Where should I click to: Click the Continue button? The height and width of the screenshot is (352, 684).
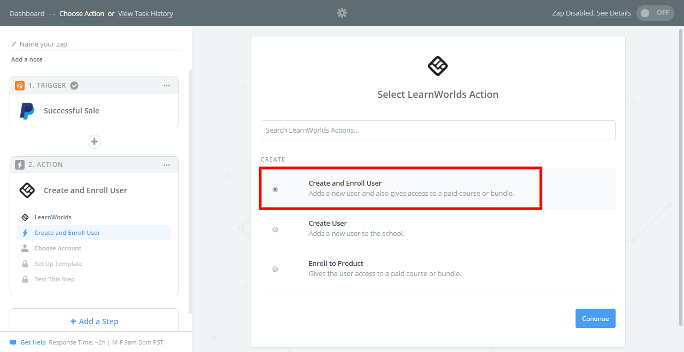tap(595, 318)
